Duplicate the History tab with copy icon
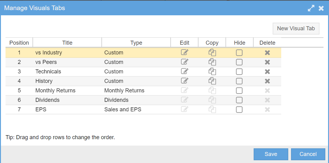The height and width of the screenshot is (163, 329). (212, 81)
